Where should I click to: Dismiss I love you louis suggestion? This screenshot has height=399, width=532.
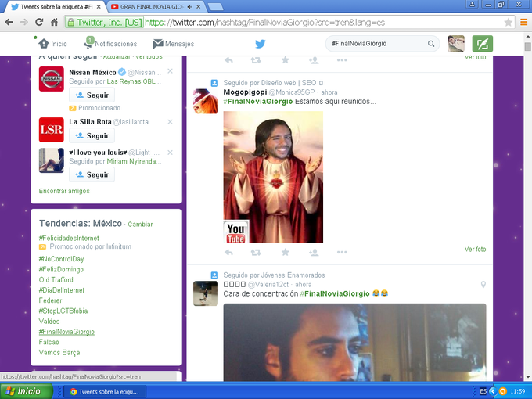point(170,153)
